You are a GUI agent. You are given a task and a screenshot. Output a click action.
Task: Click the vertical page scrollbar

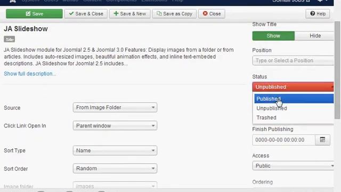[337, 70]
